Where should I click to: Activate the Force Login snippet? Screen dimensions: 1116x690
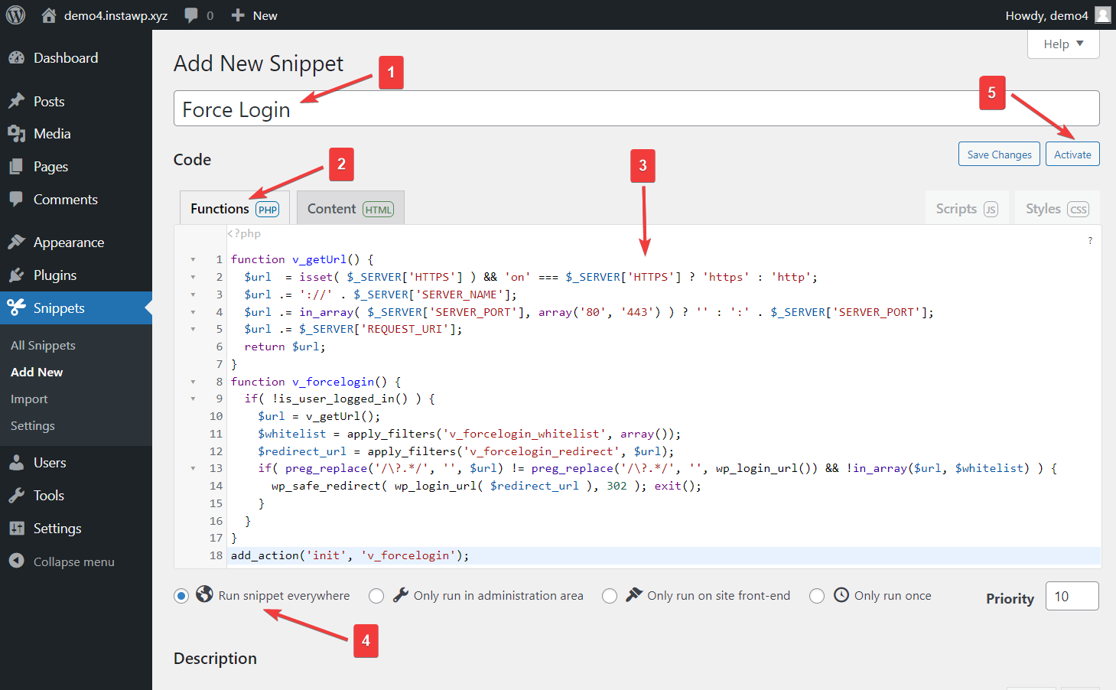click(x=1072, y=154)
